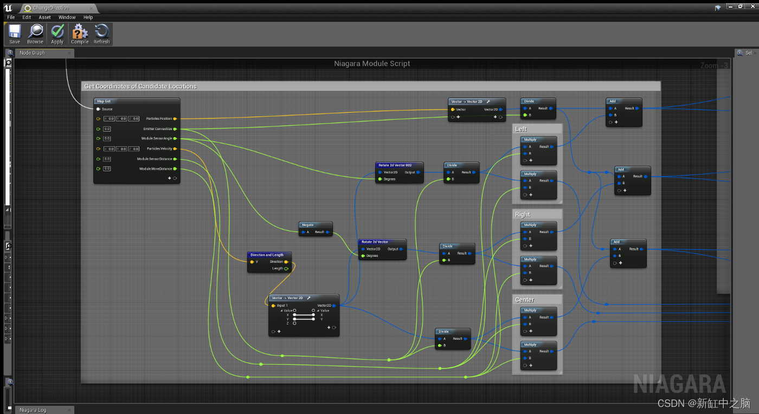Close the Node Graph tab

coord(69,53)
